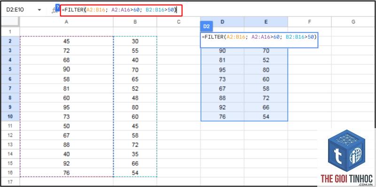
Task: Select row 13 header
Action: tap(10, 145)
